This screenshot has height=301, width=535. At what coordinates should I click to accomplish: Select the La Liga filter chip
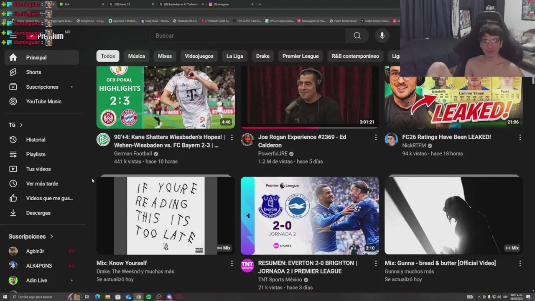(x=234, y=56)
